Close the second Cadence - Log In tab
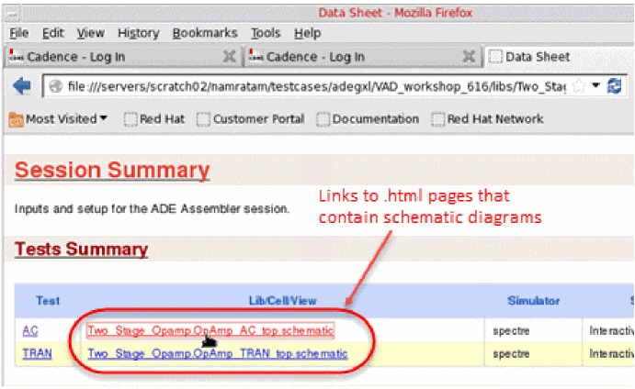635x389 pixels. click(x=469, y=56)
